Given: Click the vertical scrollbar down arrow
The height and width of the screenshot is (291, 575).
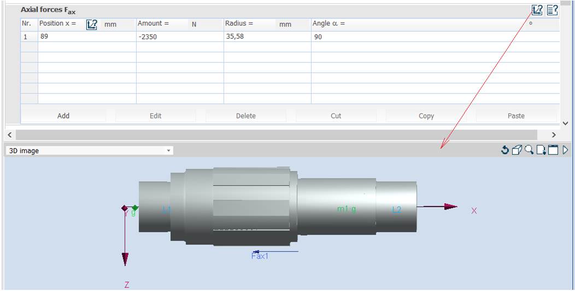Looking at the screenshot, I should (565, 123).
